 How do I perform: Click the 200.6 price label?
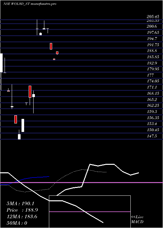coord(152,26)
